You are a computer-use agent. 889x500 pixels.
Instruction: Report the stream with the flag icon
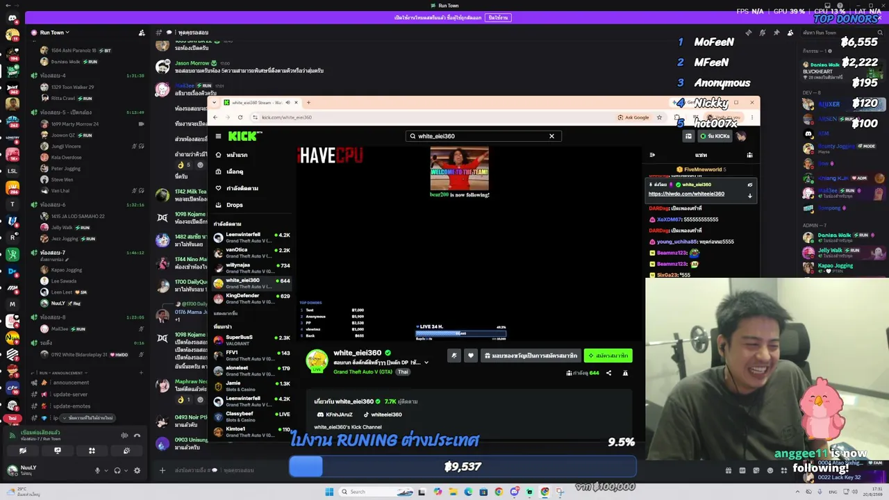[x=625, y=374]
